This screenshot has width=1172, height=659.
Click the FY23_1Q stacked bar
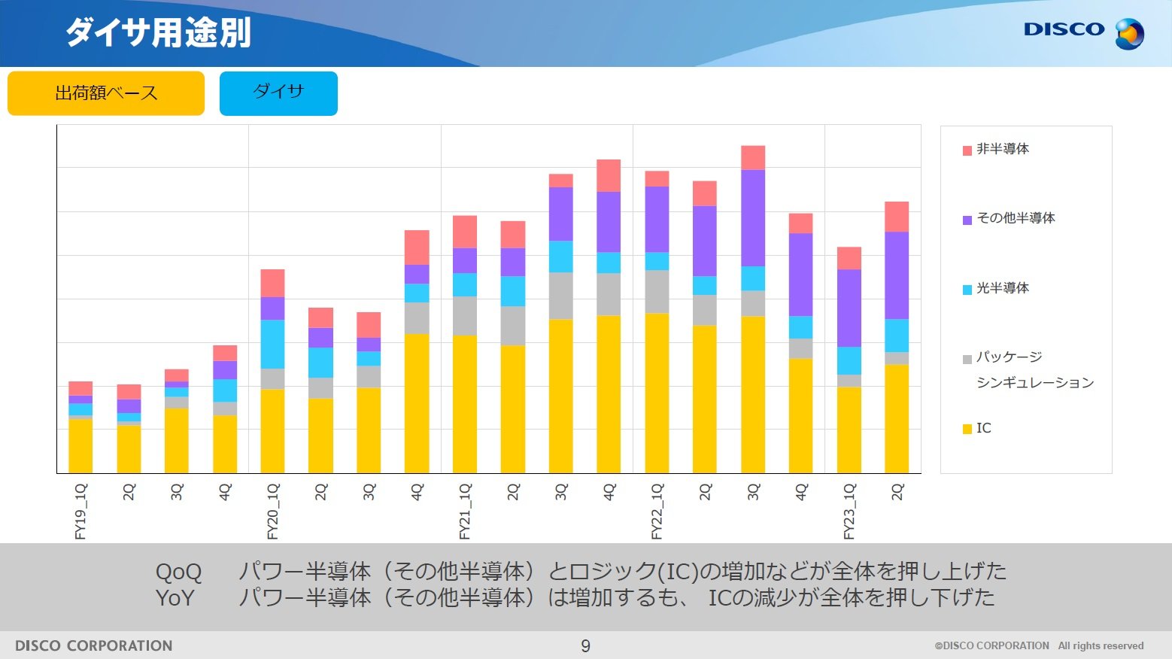click(x=849, y=360)
